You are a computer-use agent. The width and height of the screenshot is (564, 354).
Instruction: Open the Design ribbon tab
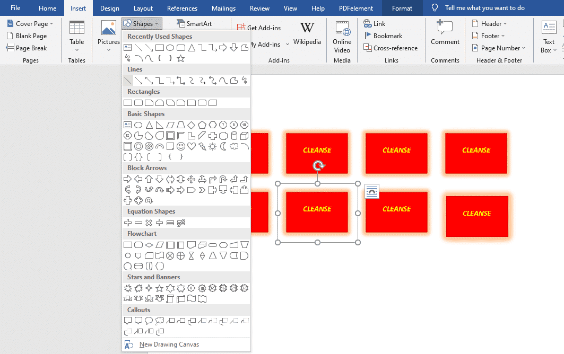tap(109, 8)
